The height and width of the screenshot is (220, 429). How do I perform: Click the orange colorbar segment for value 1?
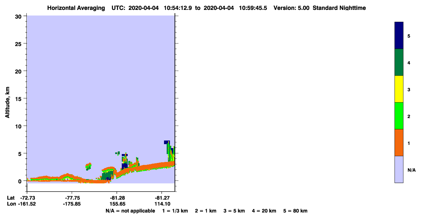pyautogui.click(x=399, y=142)
